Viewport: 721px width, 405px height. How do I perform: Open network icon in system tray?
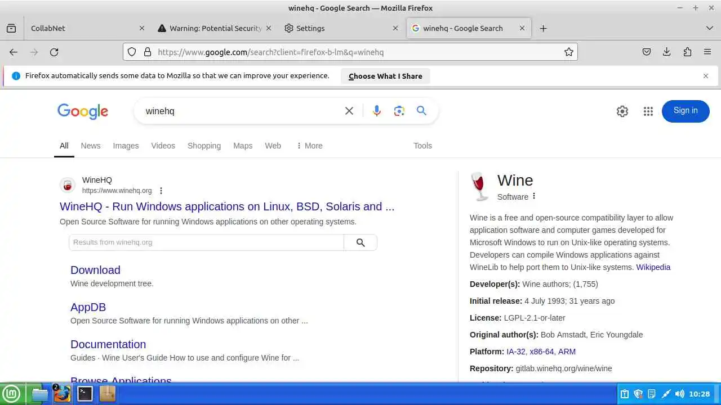[x=666, y=394]
